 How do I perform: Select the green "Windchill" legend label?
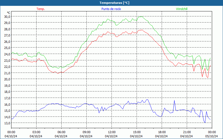click(182, 9)
